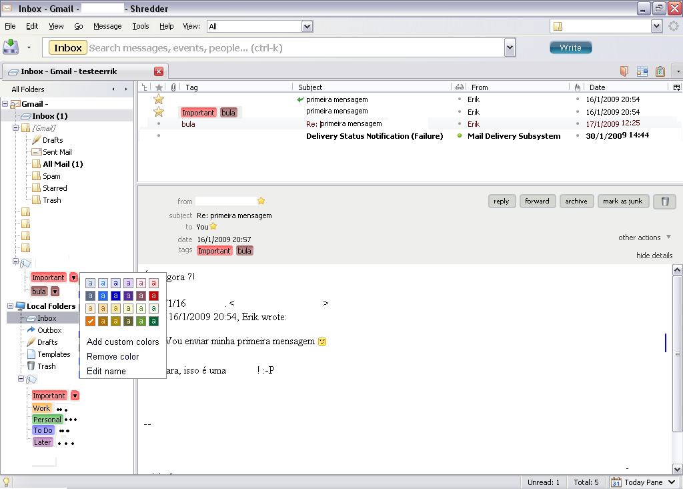Viewport: 683px width, 489px height.
Task: Click the forward button
Action: 537,201
